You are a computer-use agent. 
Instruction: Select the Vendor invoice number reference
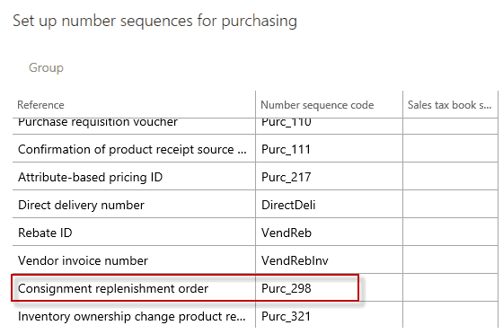pyautogui.click(x=83, y=261)
